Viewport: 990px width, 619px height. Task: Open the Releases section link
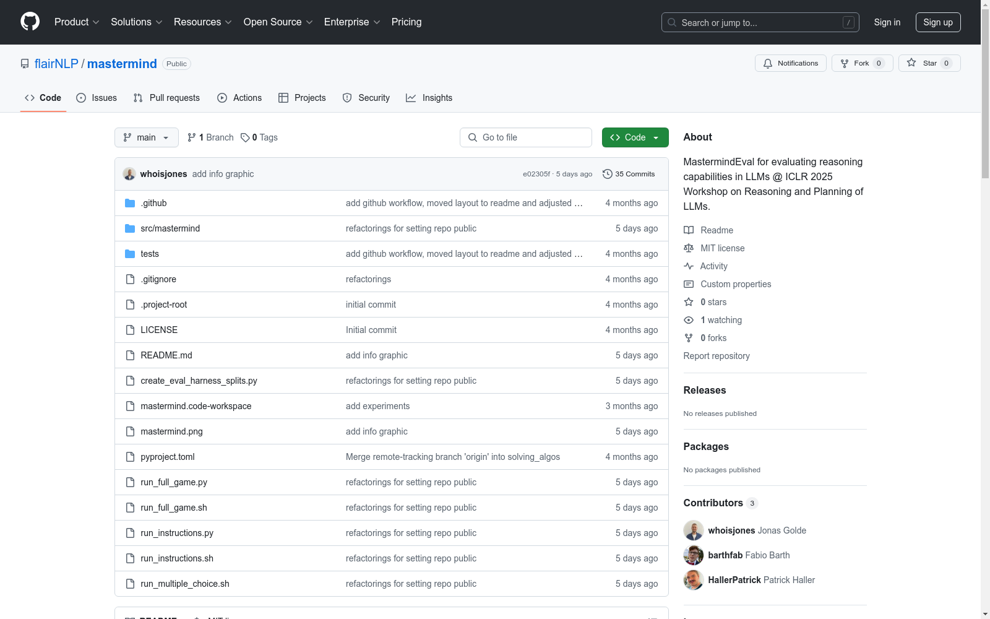(x=705, y=390)
